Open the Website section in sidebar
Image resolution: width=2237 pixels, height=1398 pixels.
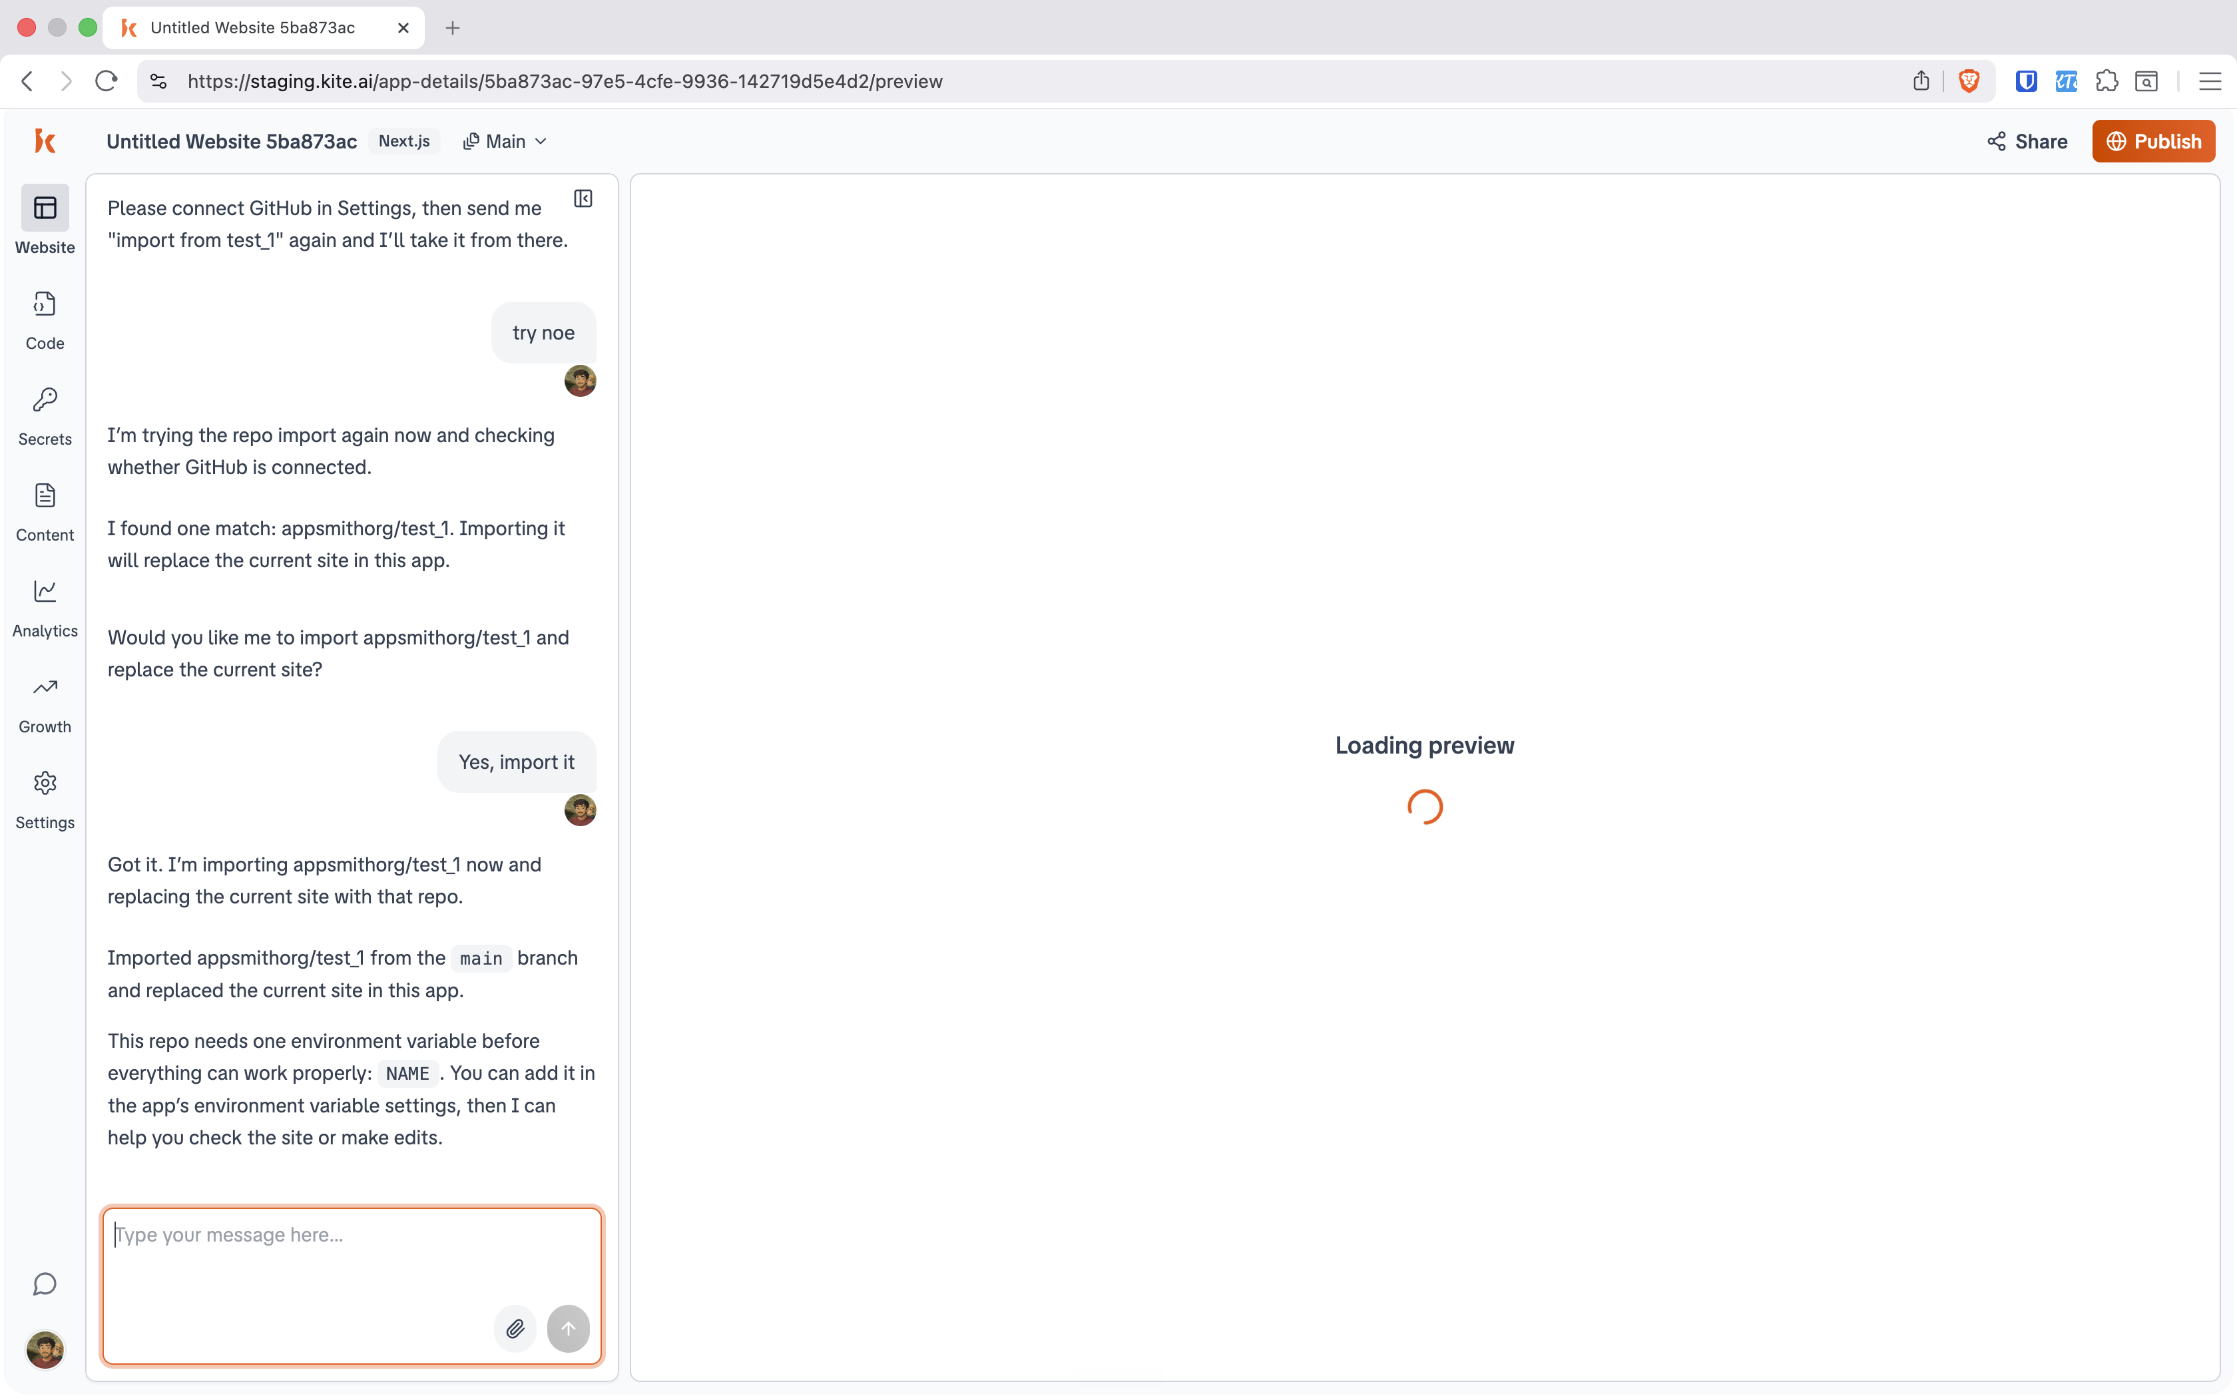[45, 221]
